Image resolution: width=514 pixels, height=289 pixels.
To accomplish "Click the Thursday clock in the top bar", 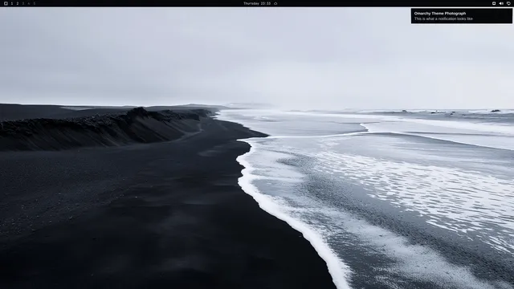I will pos(257,3).
